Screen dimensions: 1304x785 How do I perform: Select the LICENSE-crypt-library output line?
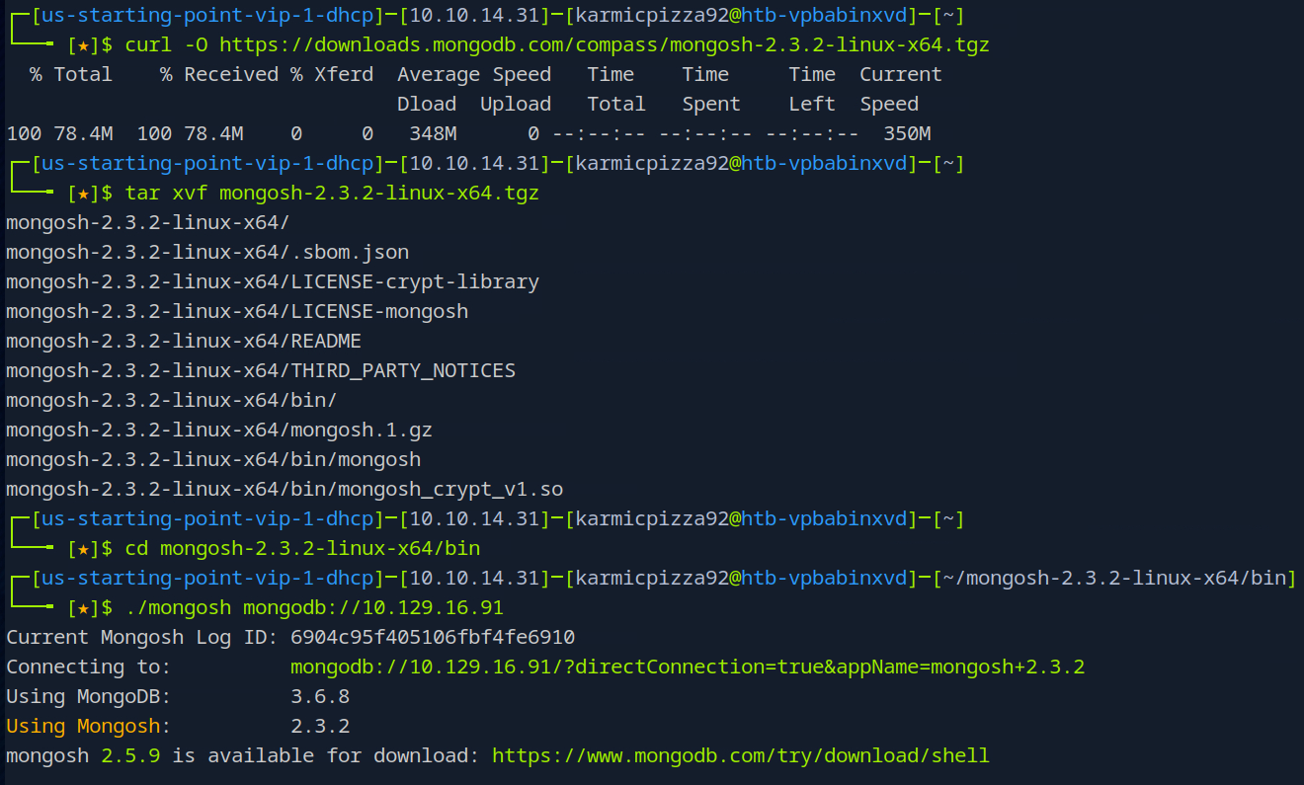coord(273,282)
